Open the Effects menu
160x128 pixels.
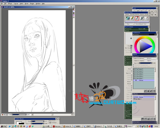10,4
